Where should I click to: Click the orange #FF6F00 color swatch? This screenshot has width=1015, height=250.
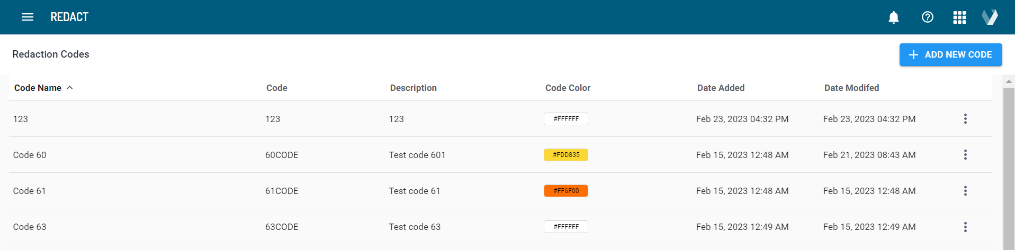click(x=565, y=191)
